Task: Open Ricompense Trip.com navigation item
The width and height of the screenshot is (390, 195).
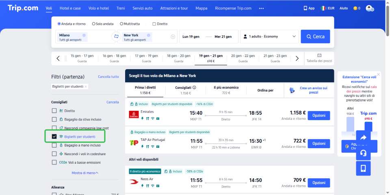Action: pos(233,8)
